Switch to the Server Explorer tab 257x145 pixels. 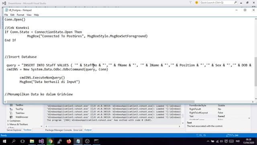14,130
